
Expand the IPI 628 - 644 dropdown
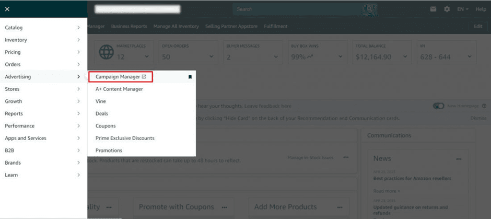coord(470,56)
